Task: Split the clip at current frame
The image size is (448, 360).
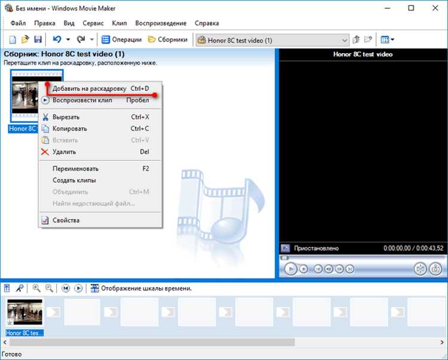Action: pos(421,269)
